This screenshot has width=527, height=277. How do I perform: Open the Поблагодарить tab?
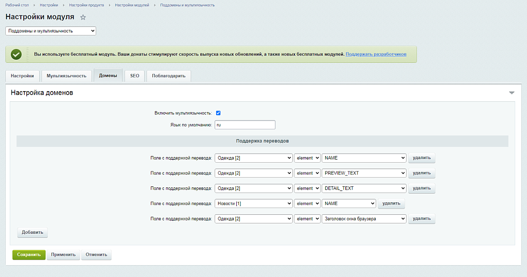tap(169, 76)
